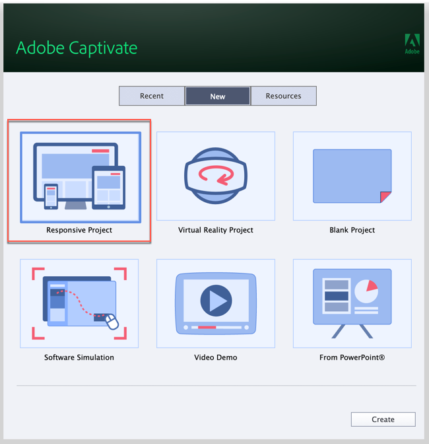Click the Software Simulation label
The image size is (429, 444).
(79, 357)
